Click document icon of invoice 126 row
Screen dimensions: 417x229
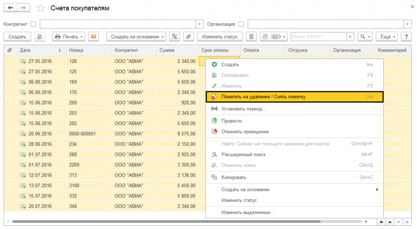click(23, 61)
